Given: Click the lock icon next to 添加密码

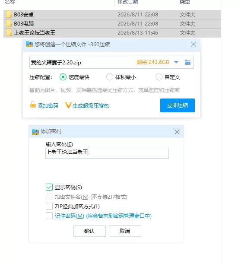Looking at the screenshot, I should click(x=33, y=105).
